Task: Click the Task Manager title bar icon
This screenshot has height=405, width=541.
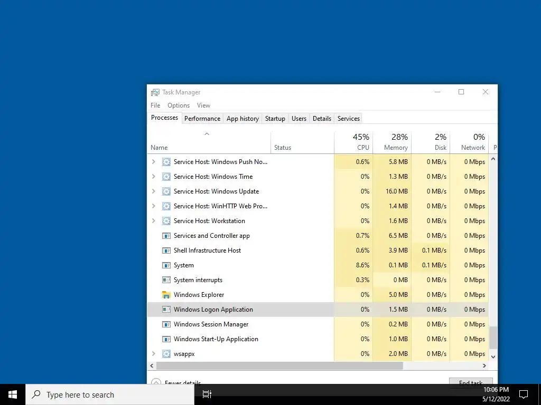Action: [x=155, y=92]
